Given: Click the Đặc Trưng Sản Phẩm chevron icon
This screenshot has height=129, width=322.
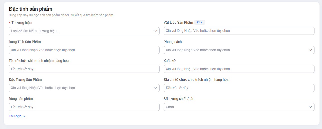Looking at the screenshot, I should pyautogui.click(x=155, y=88).
